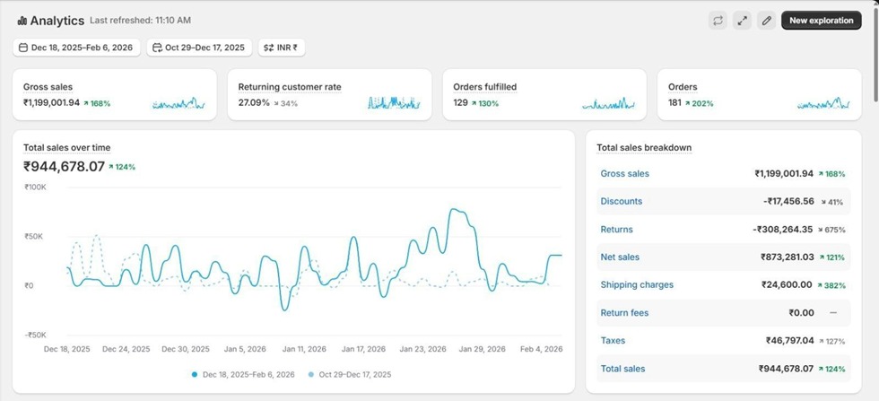Click the Analytics bar chart icon
Viewport: 879px width, 401px height.
pyautogui.click(x=22, y=21)
